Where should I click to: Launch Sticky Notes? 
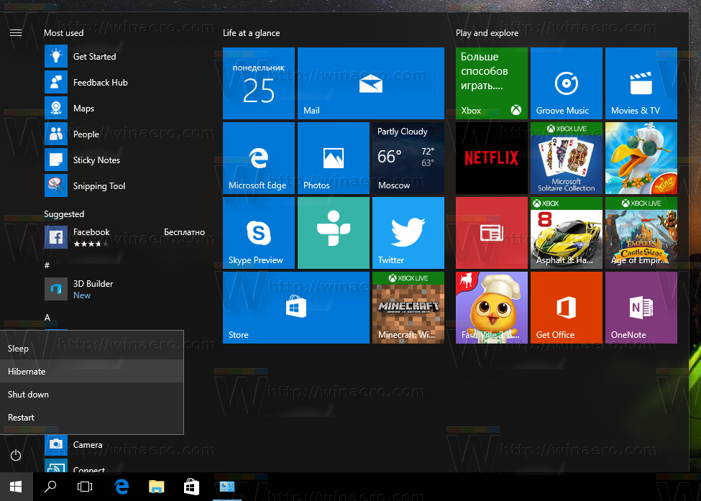[x=125, y=160]
